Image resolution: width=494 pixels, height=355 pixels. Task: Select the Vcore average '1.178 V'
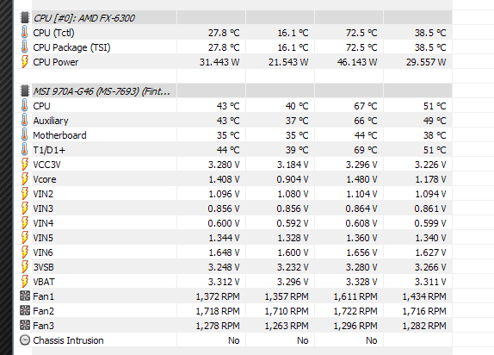click(x=430, y=179)
